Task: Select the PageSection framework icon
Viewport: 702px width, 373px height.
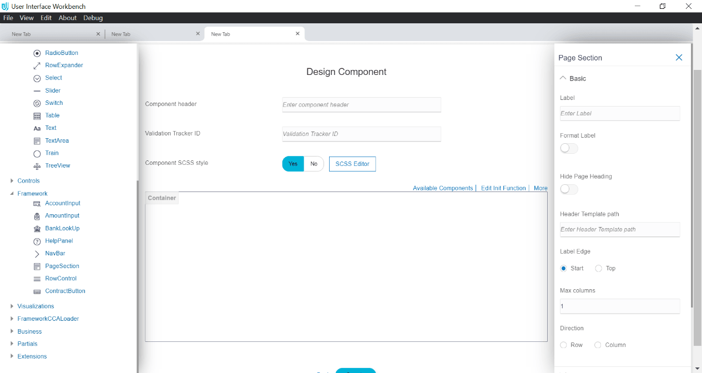Action: (x=36, y=266)
